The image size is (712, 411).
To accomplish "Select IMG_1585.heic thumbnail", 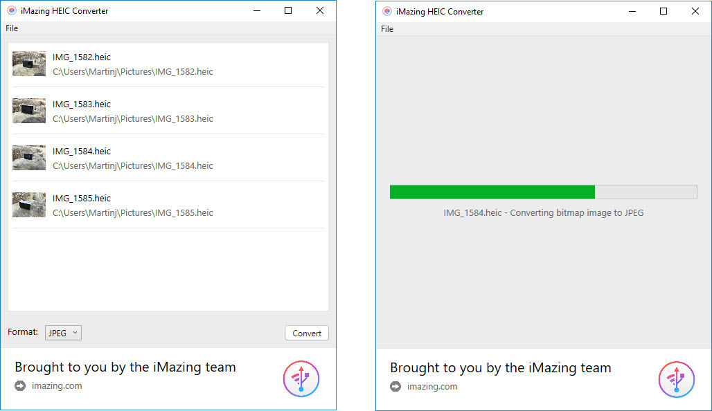I will click(x=29, y=205).
